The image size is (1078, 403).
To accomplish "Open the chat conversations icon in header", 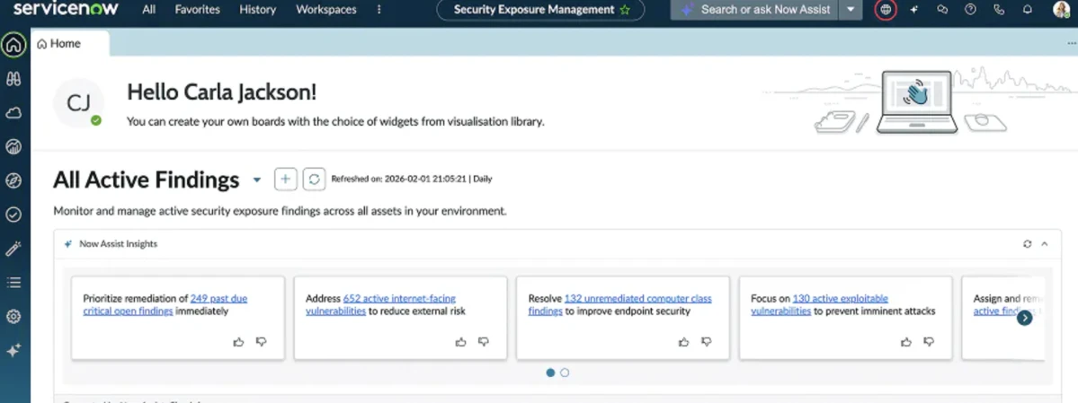I will pos(942,10).
